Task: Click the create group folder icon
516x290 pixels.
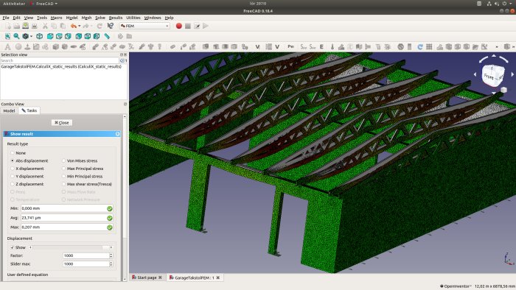Action: [129, 36]
